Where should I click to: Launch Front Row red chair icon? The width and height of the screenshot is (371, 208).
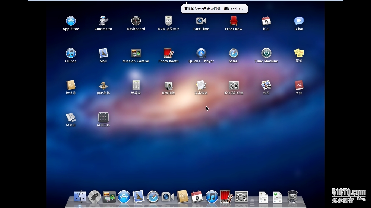pyautogui.click(x=234, y=21)
